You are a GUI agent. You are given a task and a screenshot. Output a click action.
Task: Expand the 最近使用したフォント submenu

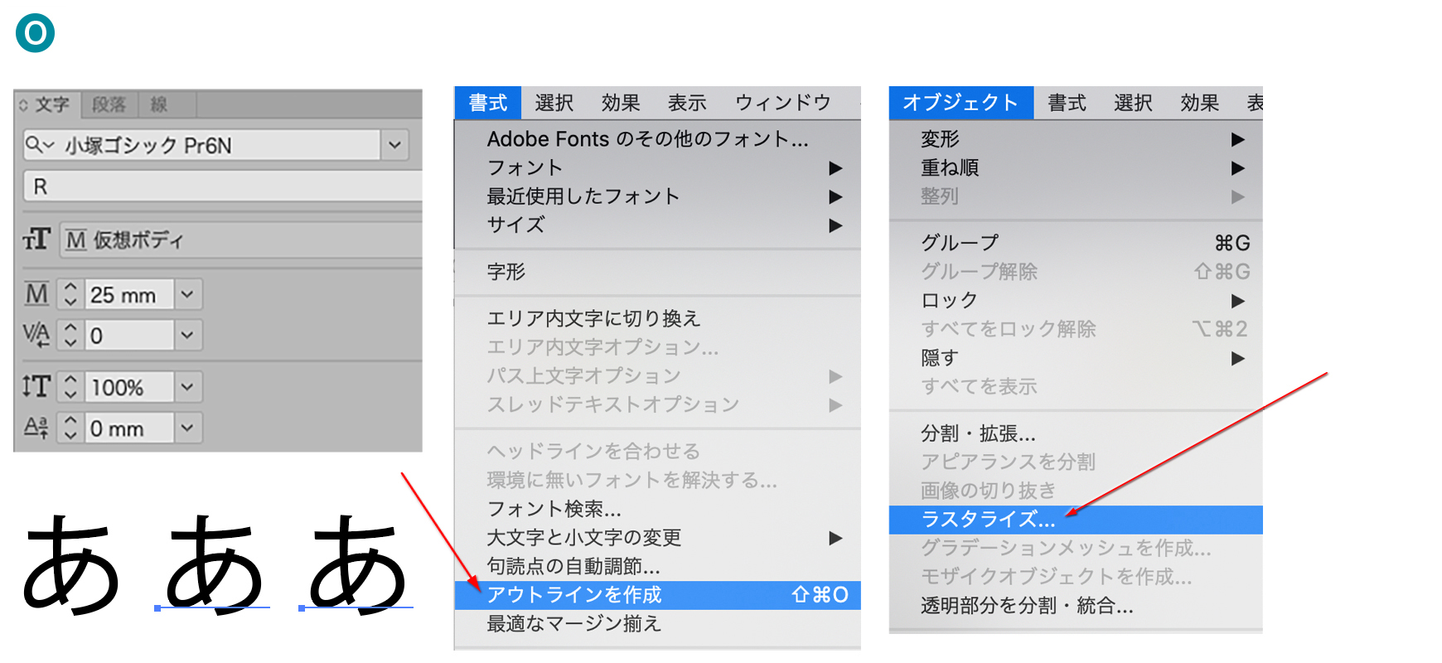click(x=657, y=196)
